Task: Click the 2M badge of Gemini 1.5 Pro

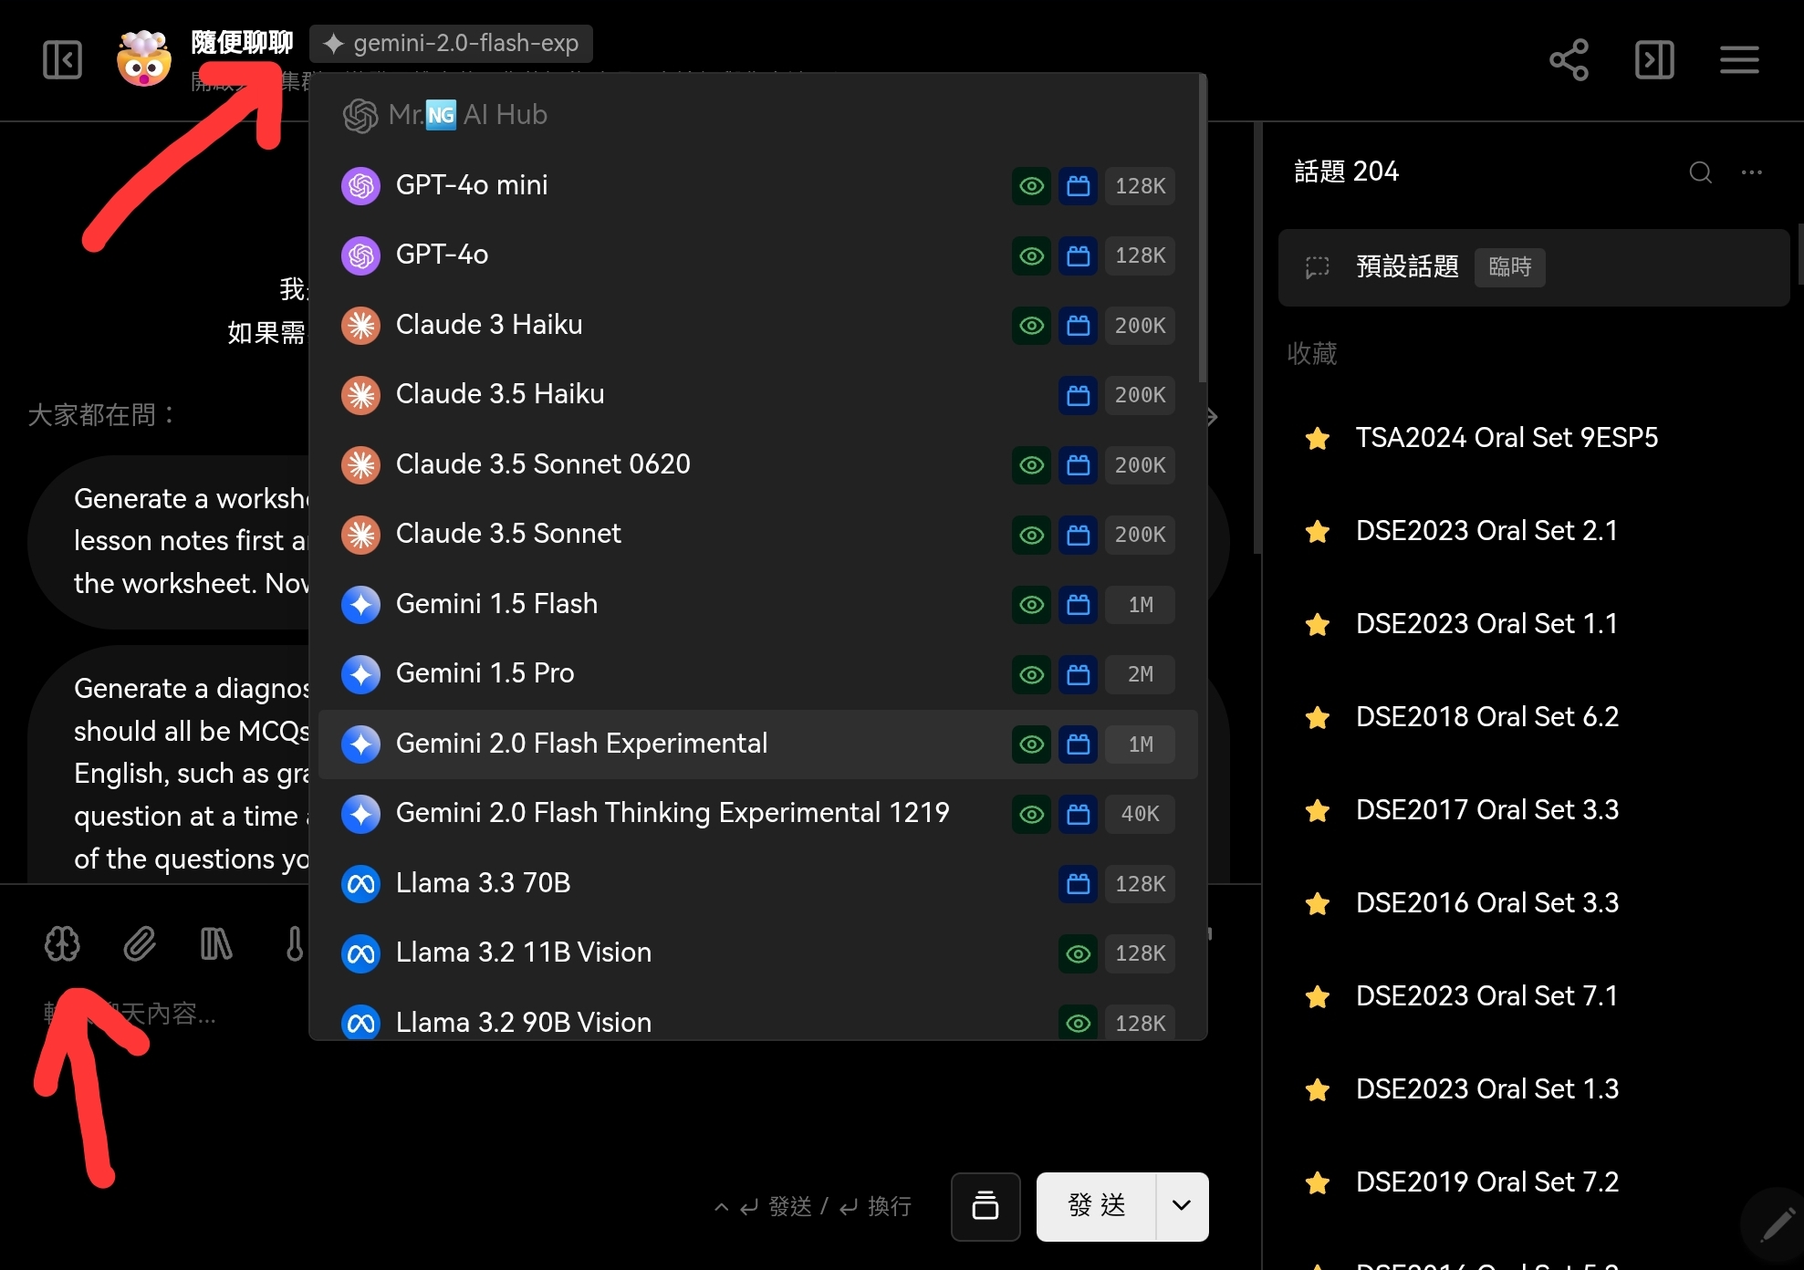Action: (1140, 674)
